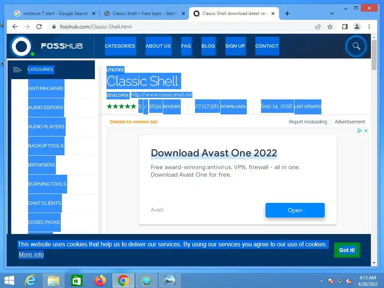Screen dimensions: 384x288
Task: Open the classicshell.net developer link
Action: (x=162, y=95)
